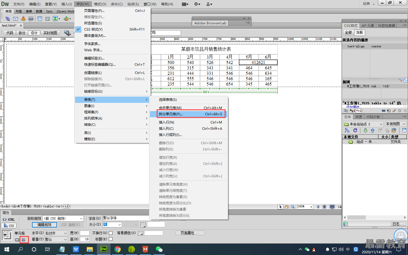The height and width of the screenshot is (255, 408).
Task: Put files blue up arrow
Action: (373, 130)
